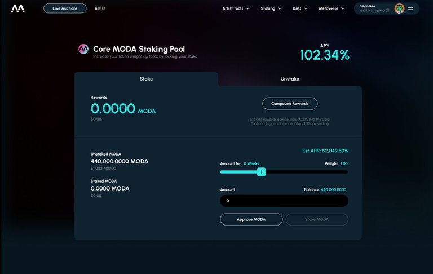
Task: Switch to the Stake tab
Action: coord(146,79)
